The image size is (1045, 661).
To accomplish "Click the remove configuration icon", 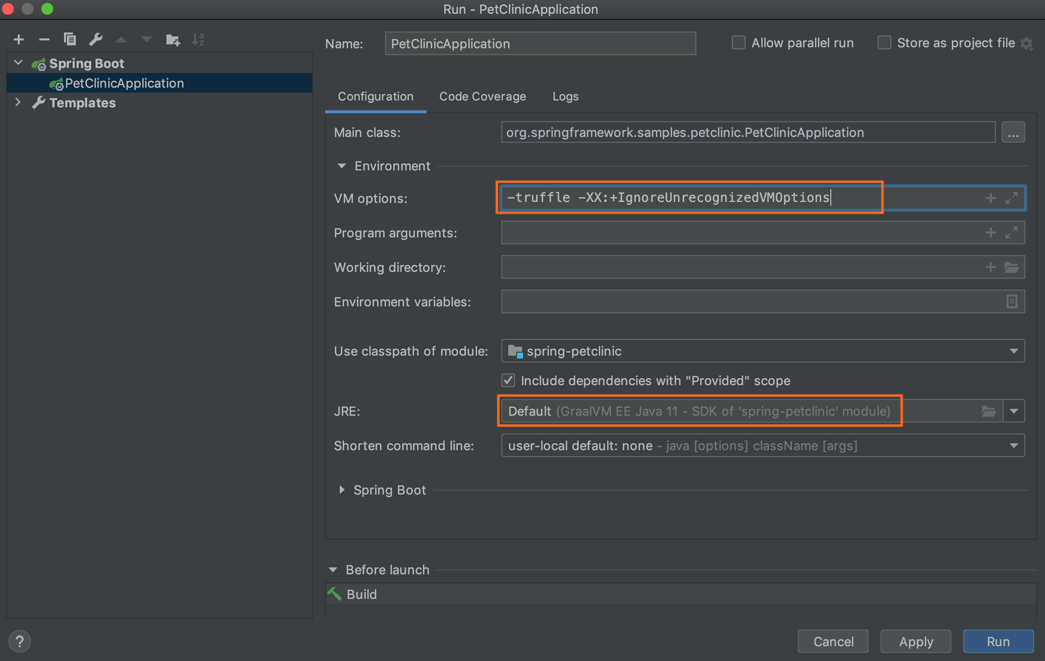I will pyautogui.click(x=43, y=38).
